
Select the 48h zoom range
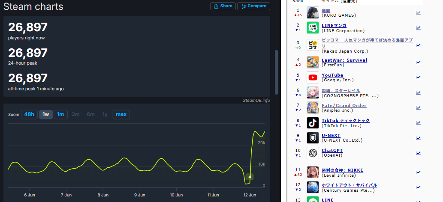point(29,115)
